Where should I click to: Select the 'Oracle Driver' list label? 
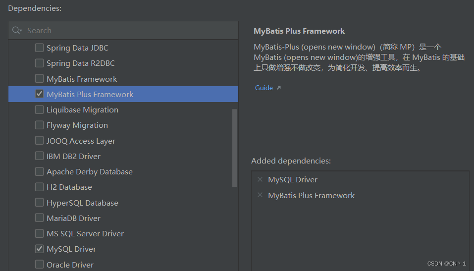tap(70, 265)
